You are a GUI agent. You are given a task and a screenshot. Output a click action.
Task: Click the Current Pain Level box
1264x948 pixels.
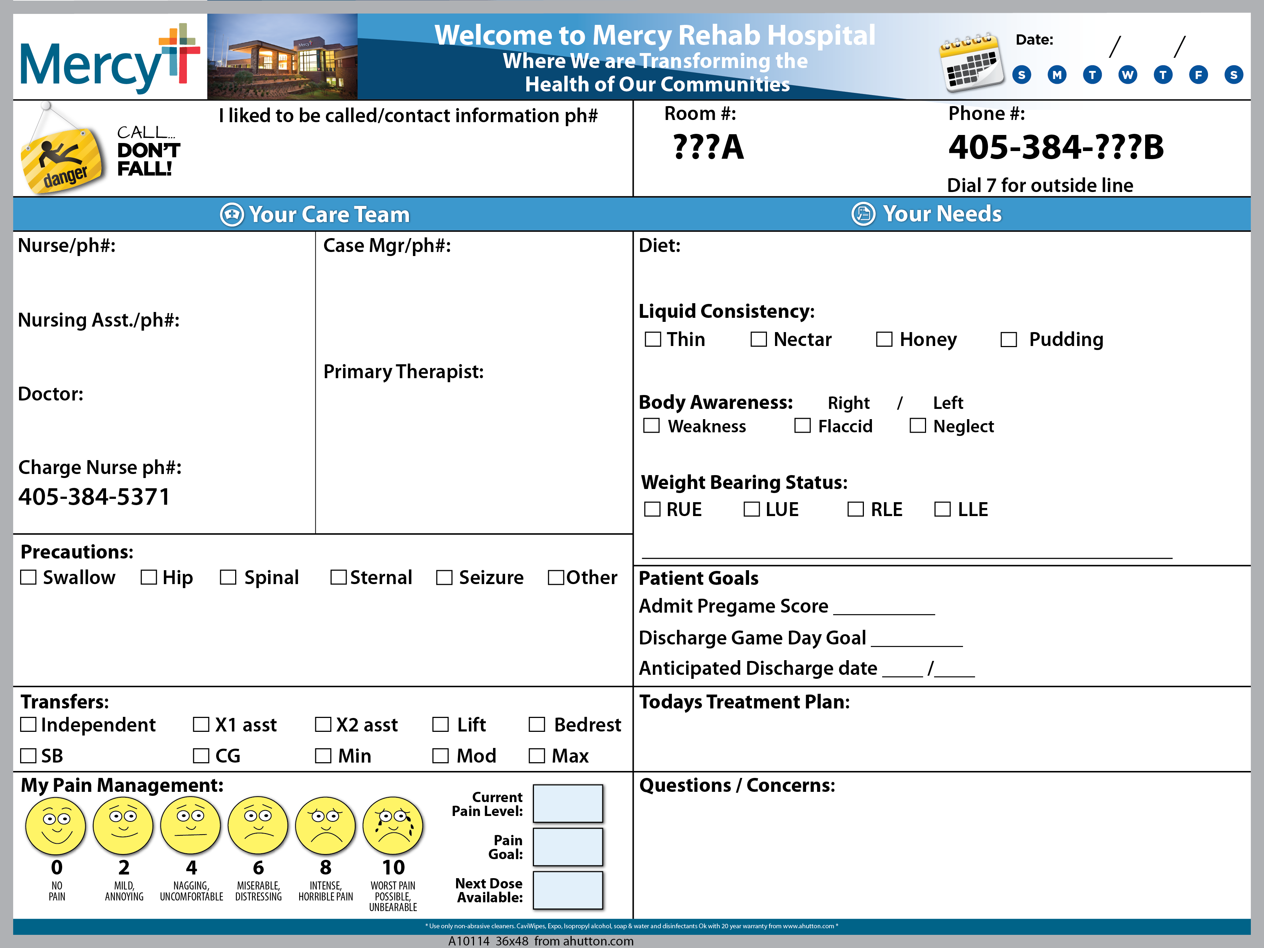(568, 804)
